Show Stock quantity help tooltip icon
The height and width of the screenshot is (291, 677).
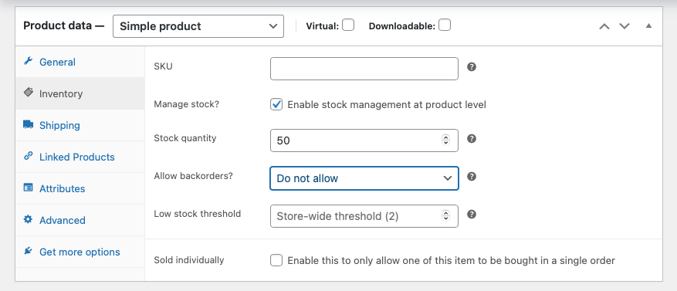click(472, 139)
